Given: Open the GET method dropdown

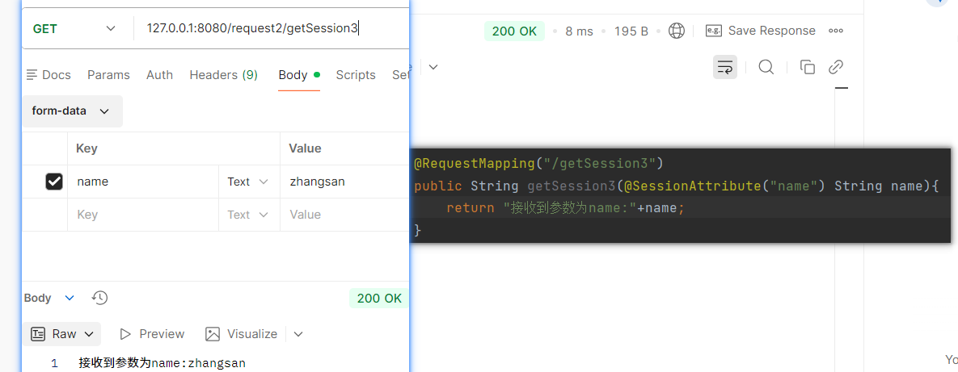Looking at the screenshot, I should click(74, 29).
